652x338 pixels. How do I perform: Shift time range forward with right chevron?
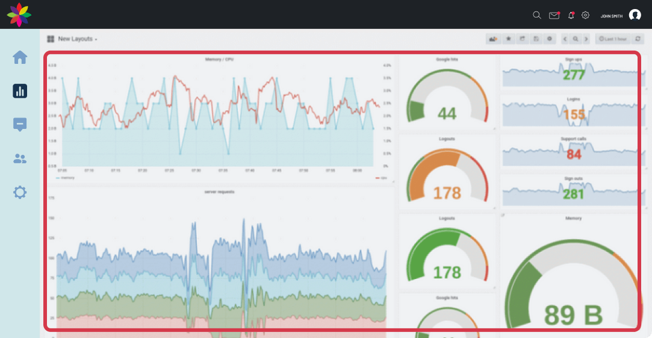[x=586, y=39]
